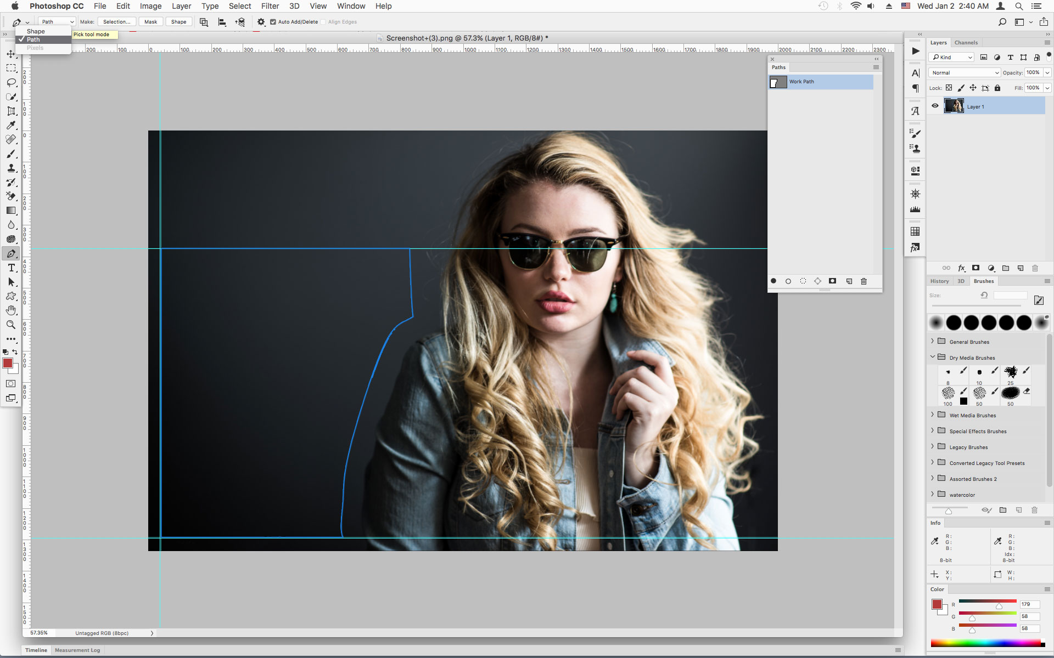Open pen options gear menu

pyautogui.click(x=261, y=22)
